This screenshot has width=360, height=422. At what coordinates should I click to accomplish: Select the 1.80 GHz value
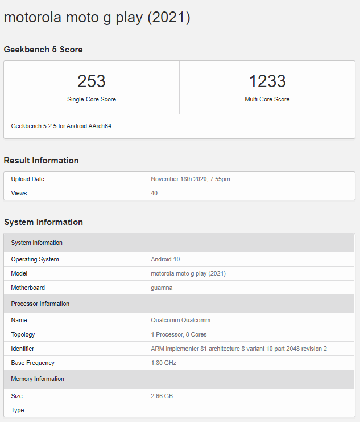[163, 363]
